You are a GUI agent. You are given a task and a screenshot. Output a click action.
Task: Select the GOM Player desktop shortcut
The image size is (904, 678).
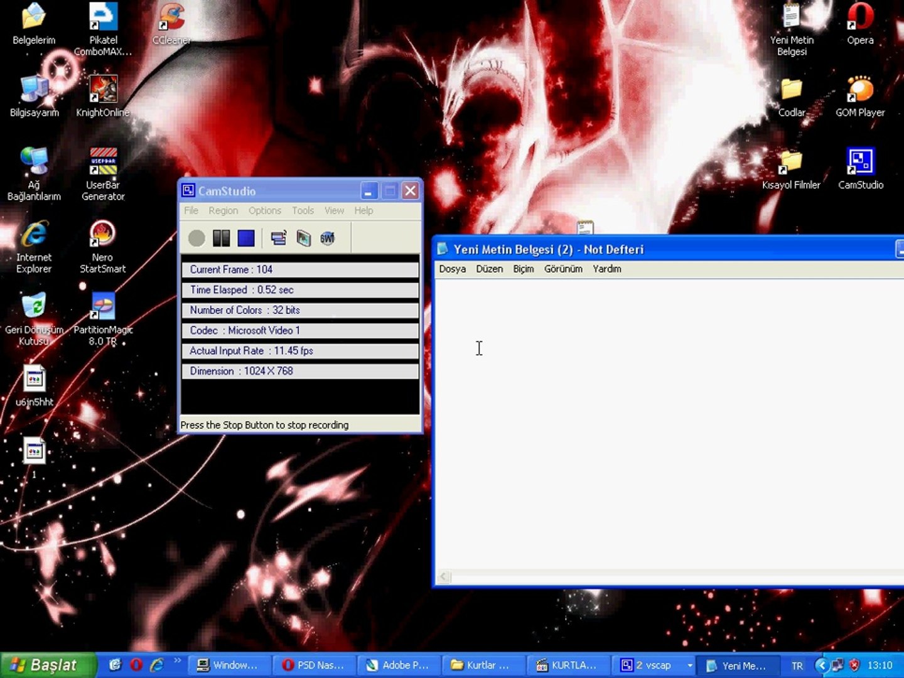(860, 96)
